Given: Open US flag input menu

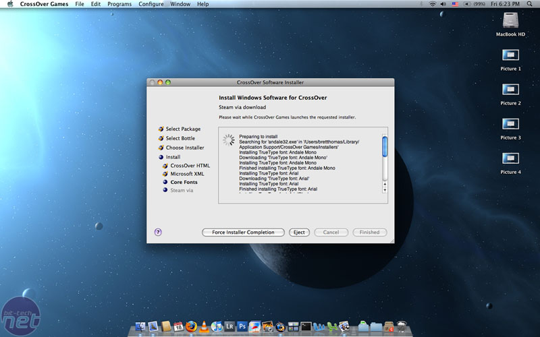Looking at the screenshot, I should point(455,4).
